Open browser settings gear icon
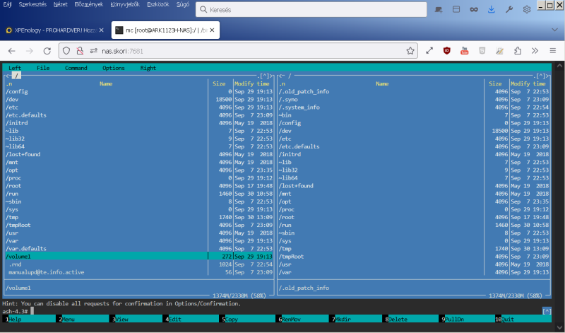The height and width of the screenshot is (333, 565). [526, 10]
